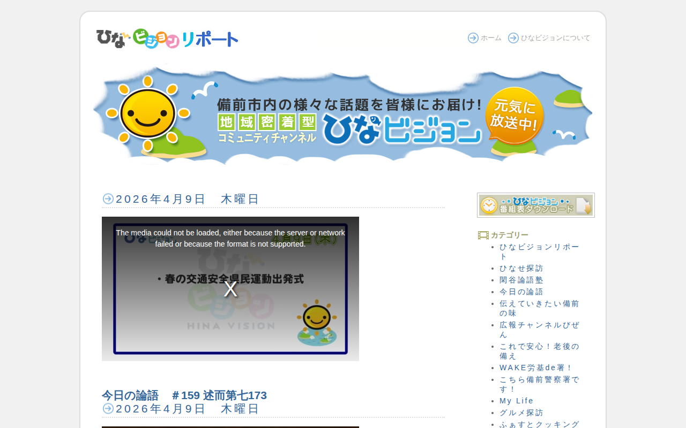Click the media could not be loaded message
This screenshot has height=428, width=686.
point(230,238)
